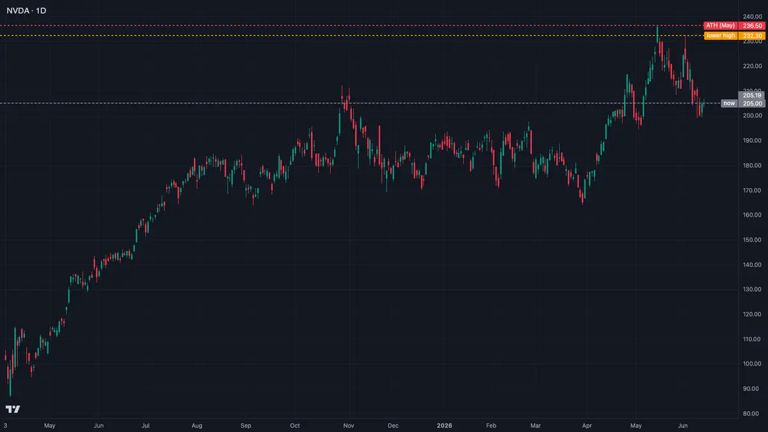The width and height of the screenshot is (768, 432).
Task: Click the Jul label on time axis
Action: [x=146, y=425]
